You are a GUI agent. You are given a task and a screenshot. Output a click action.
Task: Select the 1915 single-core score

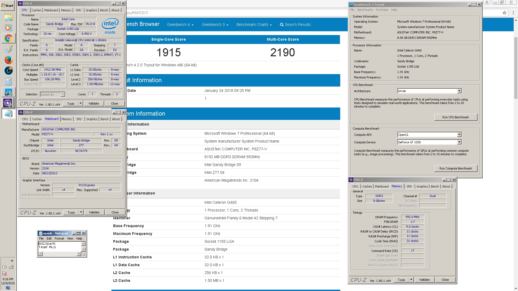point(169,53)
